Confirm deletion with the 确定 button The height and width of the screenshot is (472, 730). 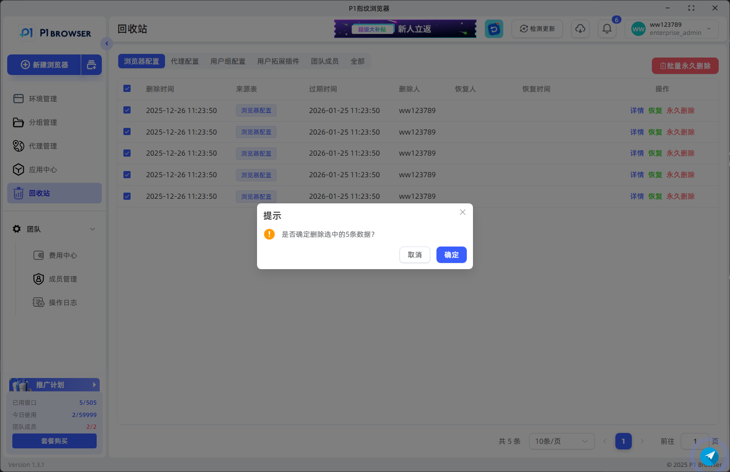451,255
